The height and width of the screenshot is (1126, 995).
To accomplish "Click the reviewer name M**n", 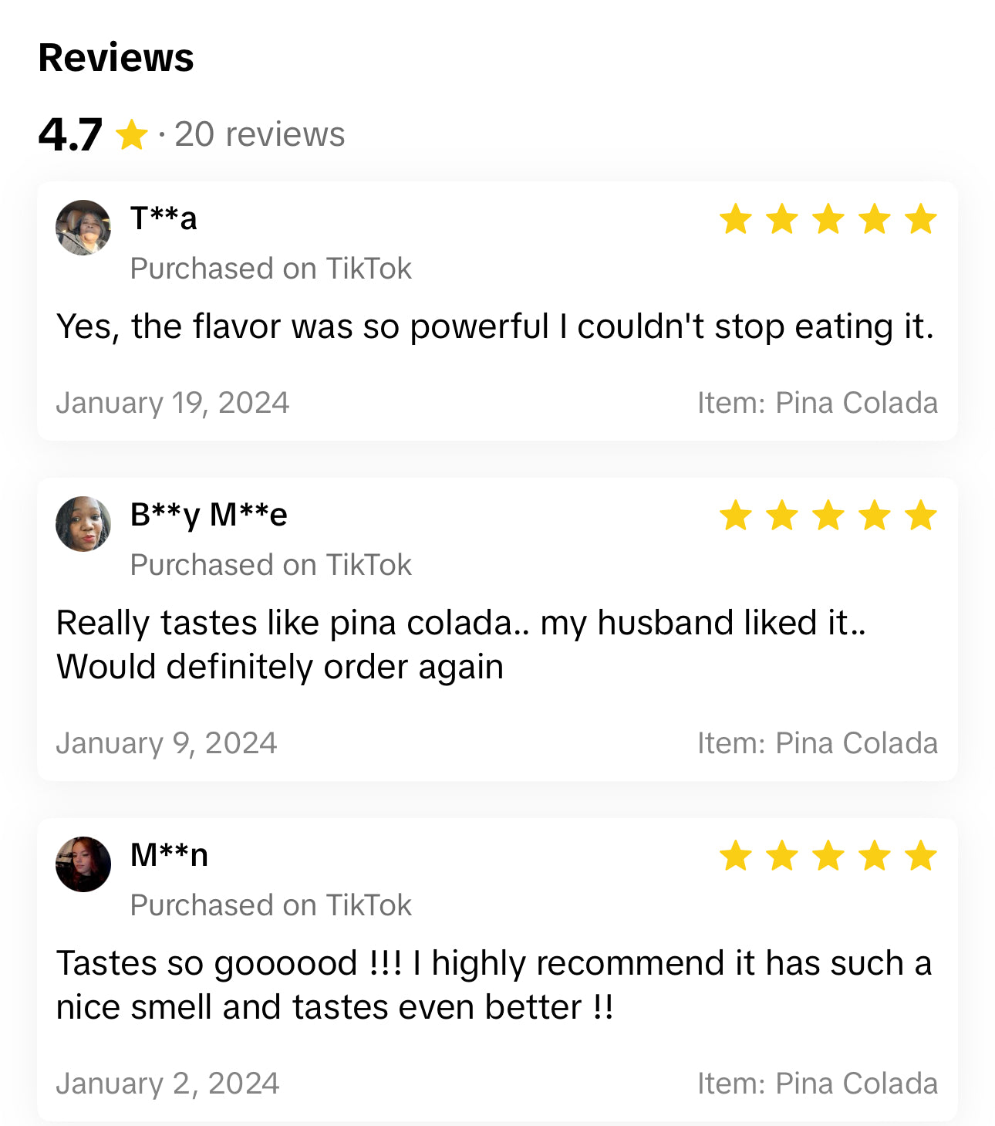I will (169, 855).
